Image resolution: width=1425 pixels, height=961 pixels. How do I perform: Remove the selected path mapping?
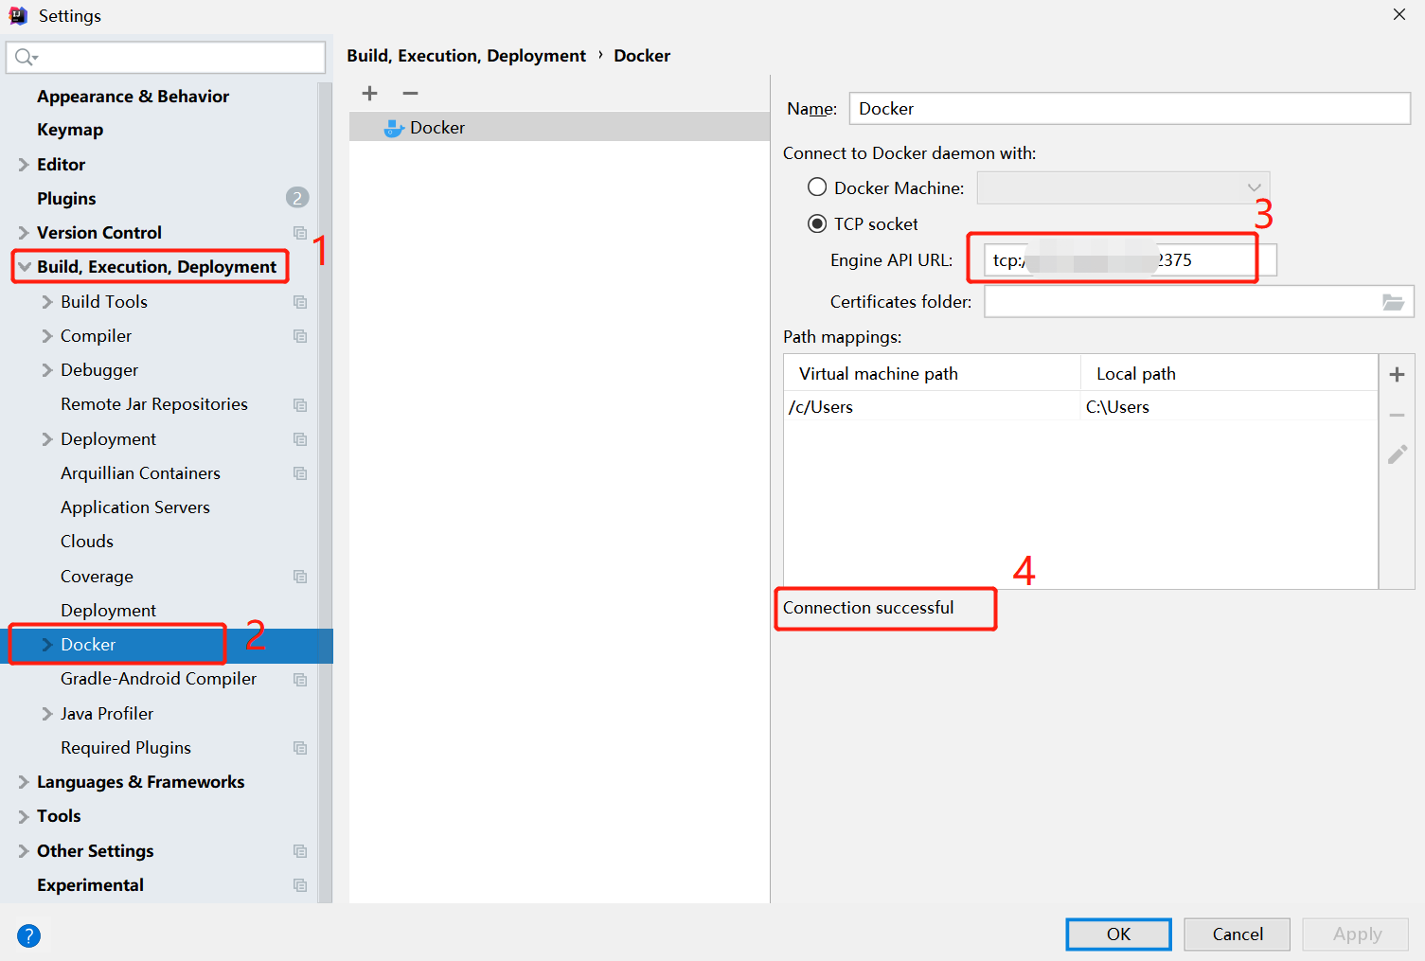coord(1397,416)
